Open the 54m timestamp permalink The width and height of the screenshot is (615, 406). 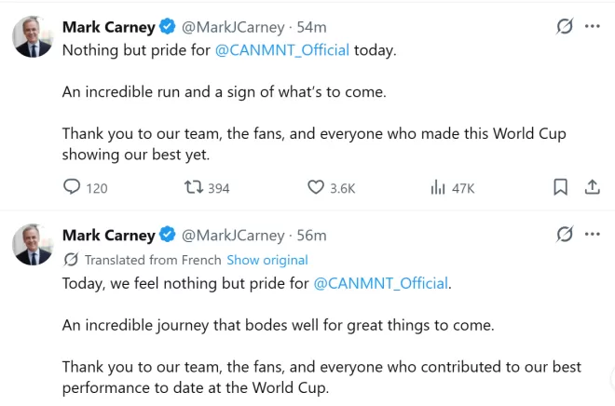(311, 27)
